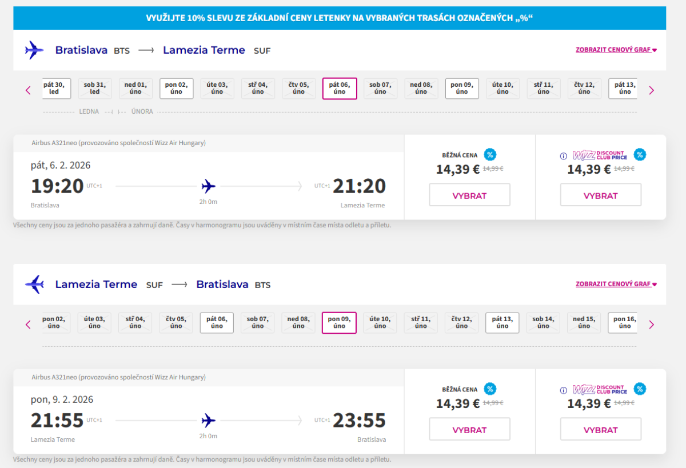Select outbound date pon 09, úno
This screenshot has width=686, height=468.
coord(462,88)
